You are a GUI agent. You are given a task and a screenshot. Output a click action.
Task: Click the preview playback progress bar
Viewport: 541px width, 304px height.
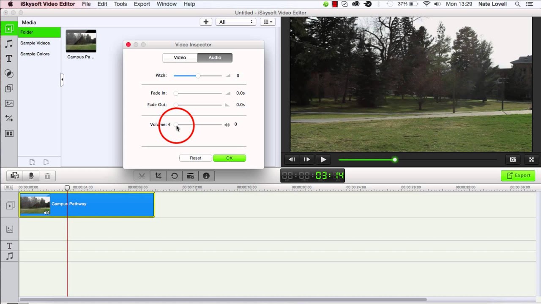pos(418,160)
